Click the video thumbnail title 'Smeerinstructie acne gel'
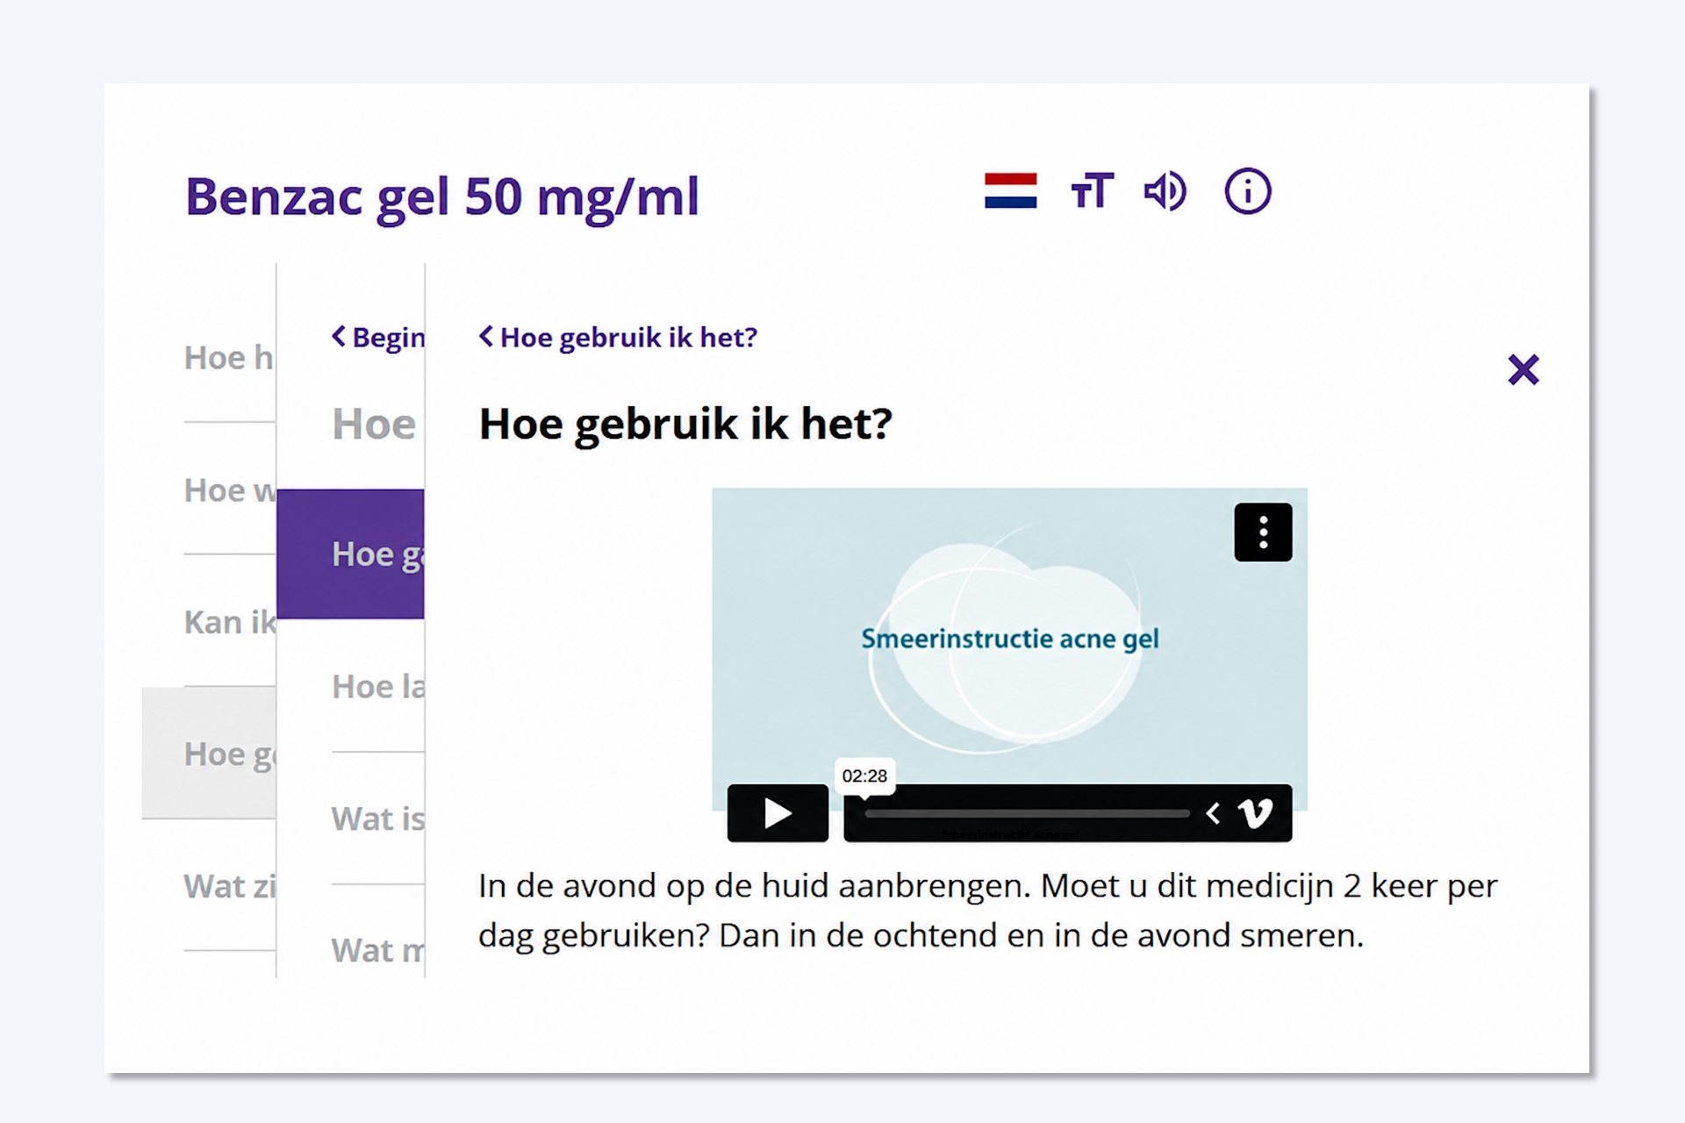 pyautogui.click(x=1009, y=639)
